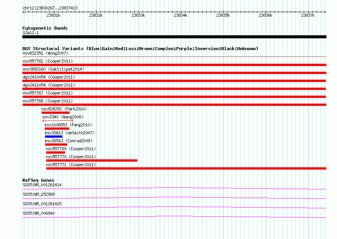Click the RefSeq Genes track title
Viewport: 337px width, 239px height.
point(38,180)
